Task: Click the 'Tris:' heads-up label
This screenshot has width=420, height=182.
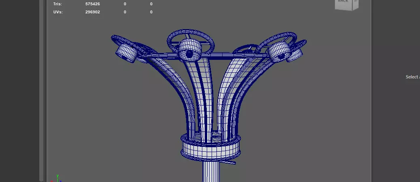Action: 57,4
